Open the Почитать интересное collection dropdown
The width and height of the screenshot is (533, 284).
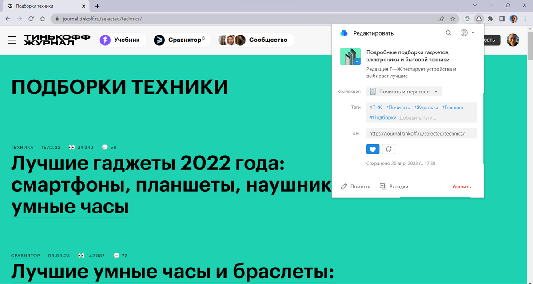[404, 92]
